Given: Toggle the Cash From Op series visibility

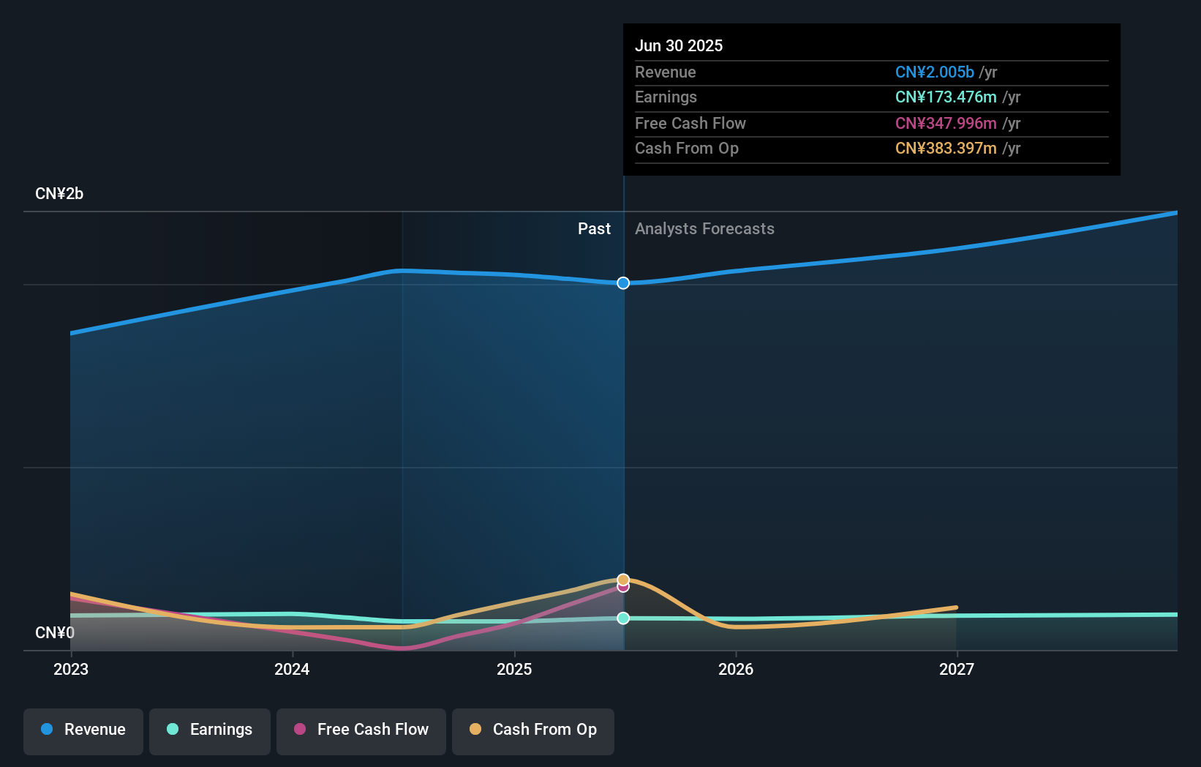Looking at the screenshot, I should coord(533,730).
